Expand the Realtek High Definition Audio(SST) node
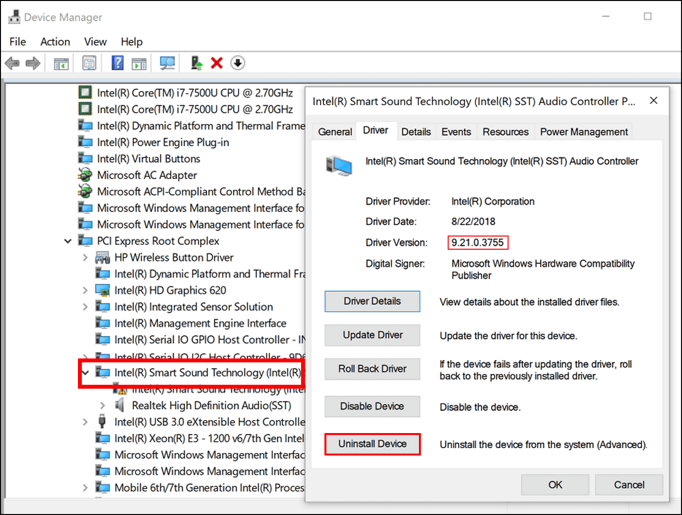 [103, 405]
